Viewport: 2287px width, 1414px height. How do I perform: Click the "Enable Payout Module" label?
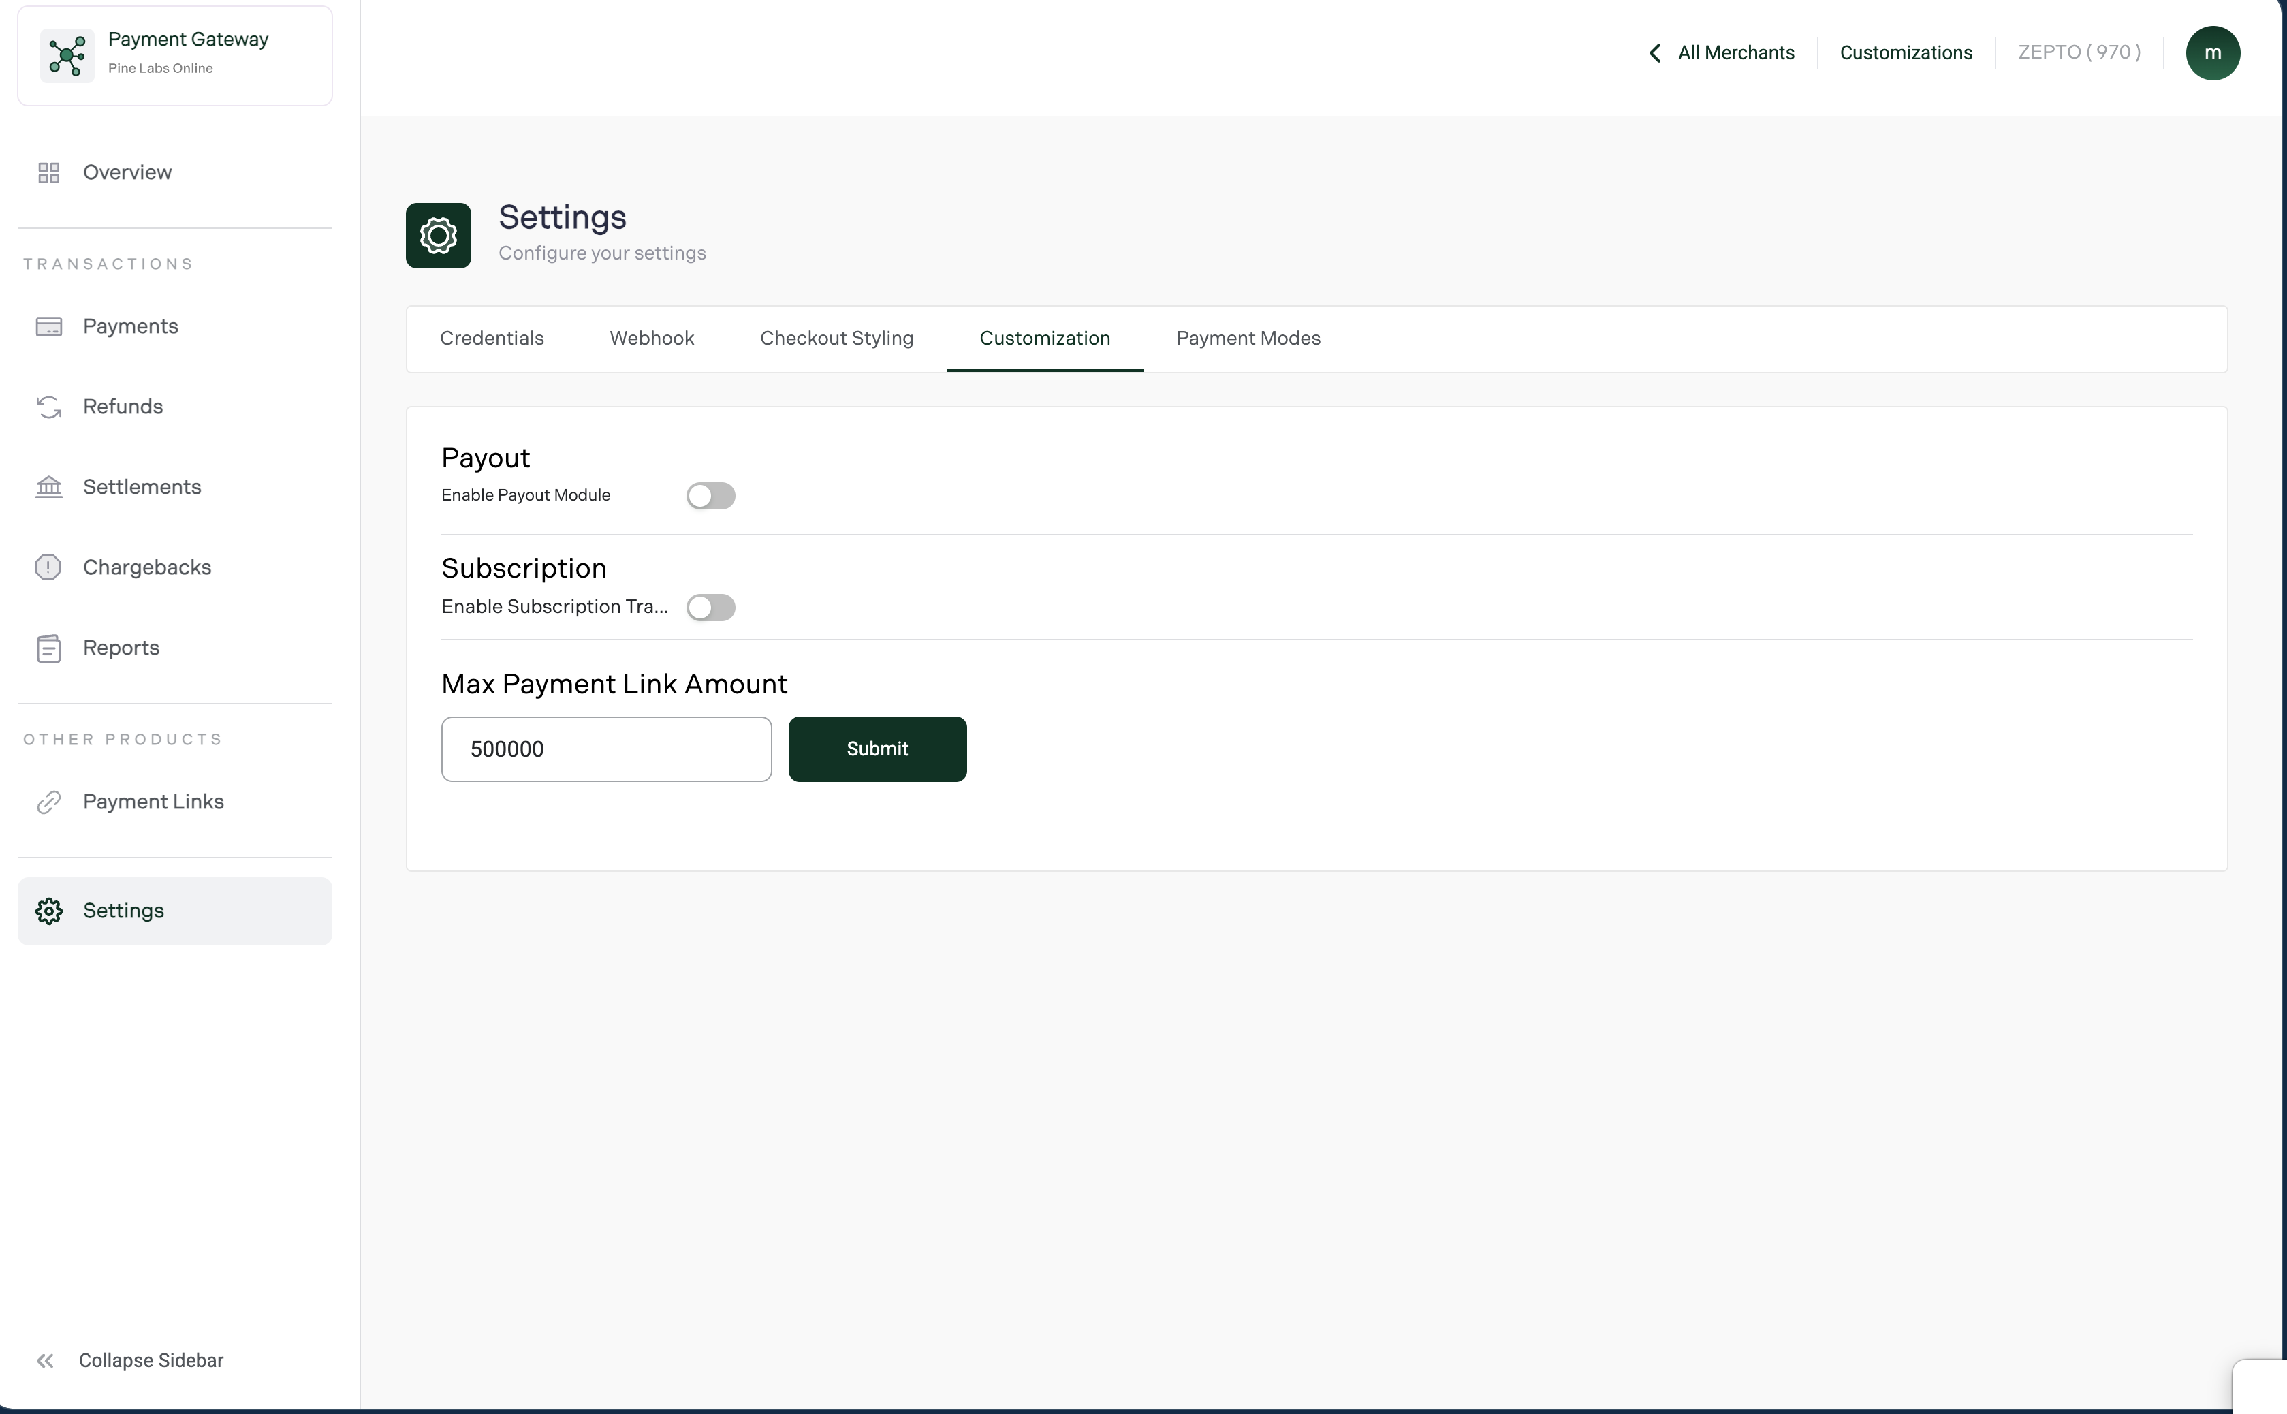coord(526,496)
